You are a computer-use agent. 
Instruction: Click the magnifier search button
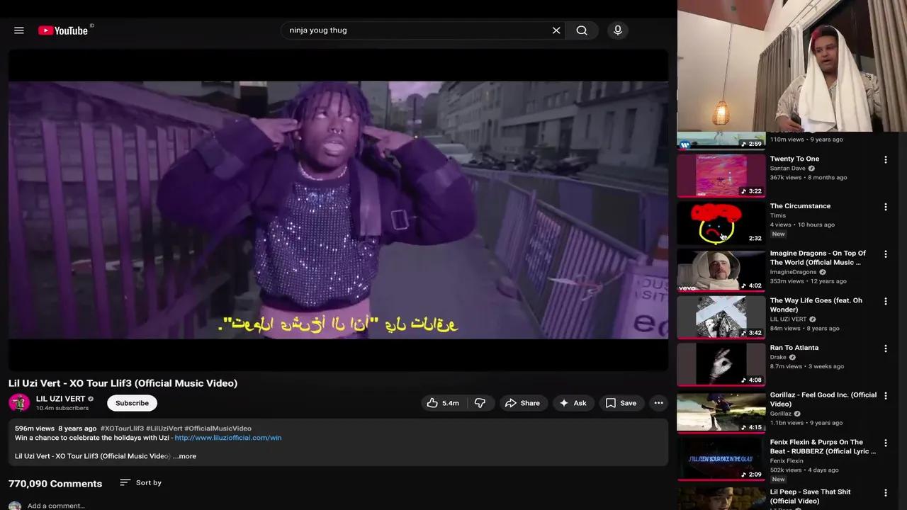click(582, 30)
